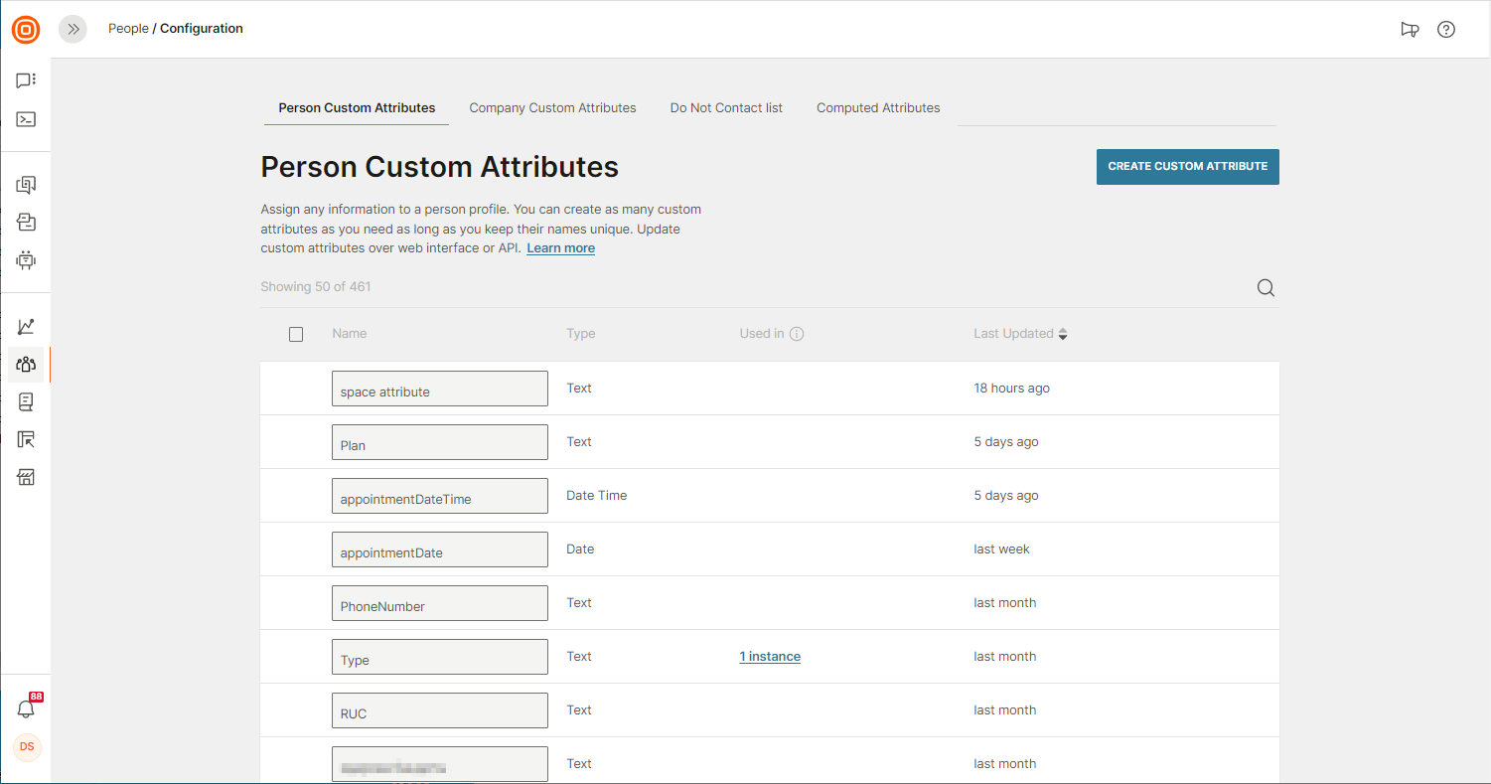
Task: Click the Infobip logo home icon
Action: [26, 30]
